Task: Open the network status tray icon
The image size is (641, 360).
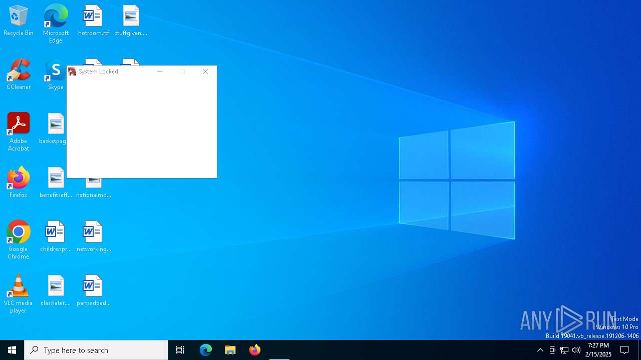Action: 564,350
